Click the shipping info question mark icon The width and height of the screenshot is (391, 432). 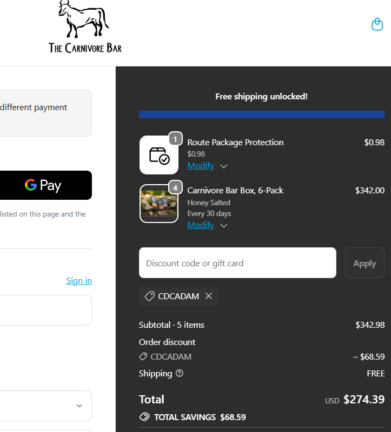pyautogui.click(x=180, y=373)
